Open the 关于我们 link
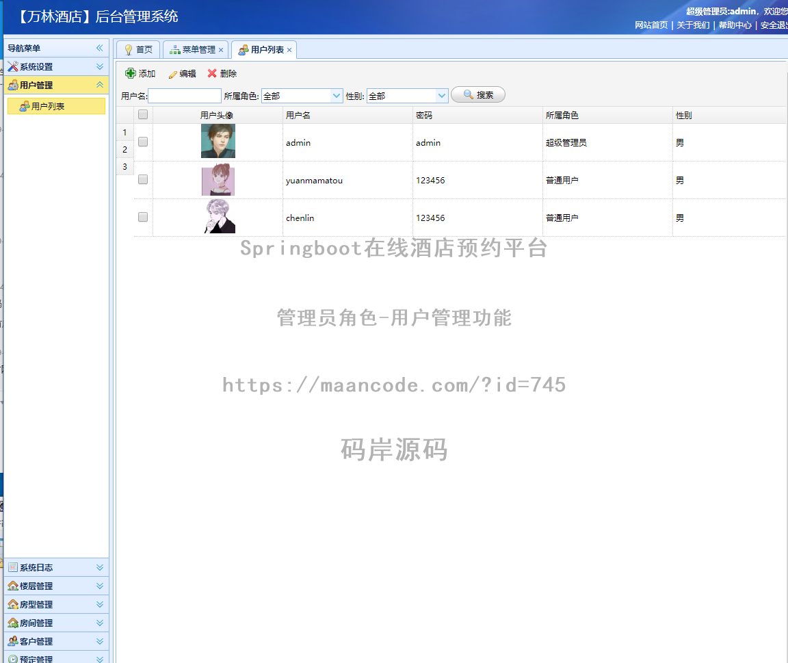The height and width of the screenshot is (663, 788). tap(693, 25)
